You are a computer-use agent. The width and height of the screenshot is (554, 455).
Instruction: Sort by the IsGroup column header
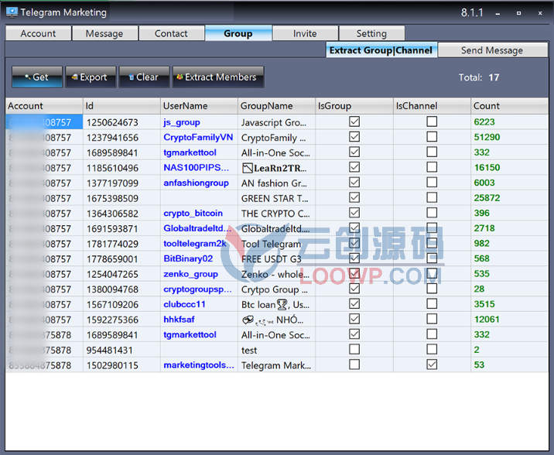354,106
